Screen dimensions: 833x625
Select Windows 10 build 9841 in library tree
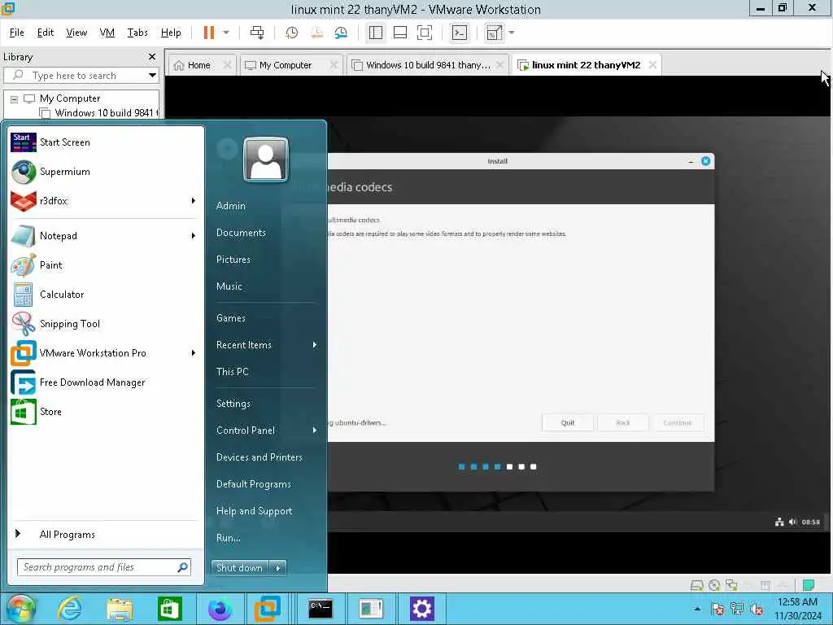coord(98,112)
